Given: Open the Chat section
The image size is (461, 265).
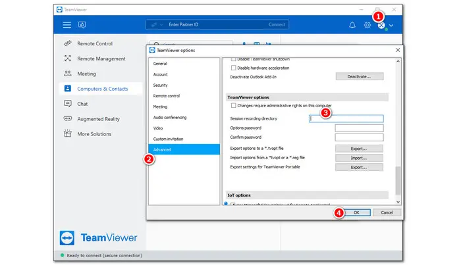Looking at the screenshot, I should (x=82, y=104).
